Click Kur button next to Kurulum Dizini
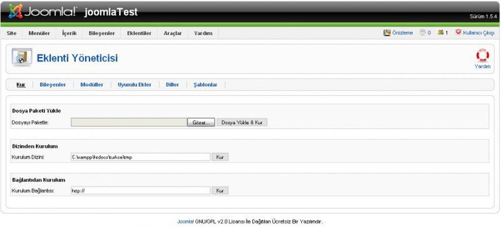 (x=220, y=157)
